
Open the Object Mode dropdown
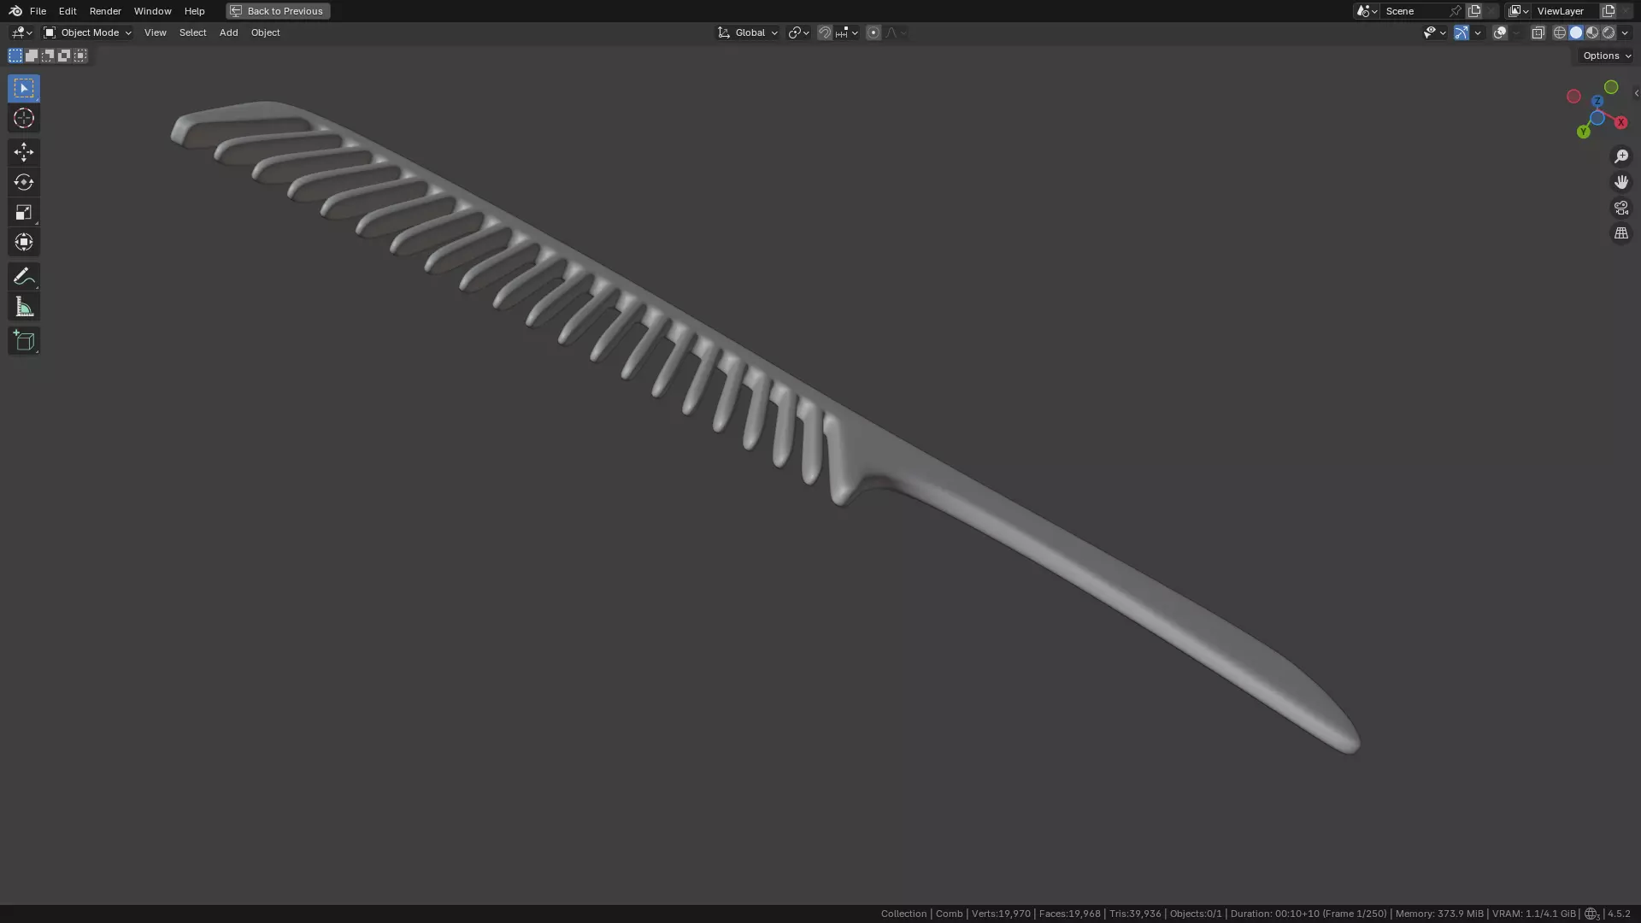point(88,32)
